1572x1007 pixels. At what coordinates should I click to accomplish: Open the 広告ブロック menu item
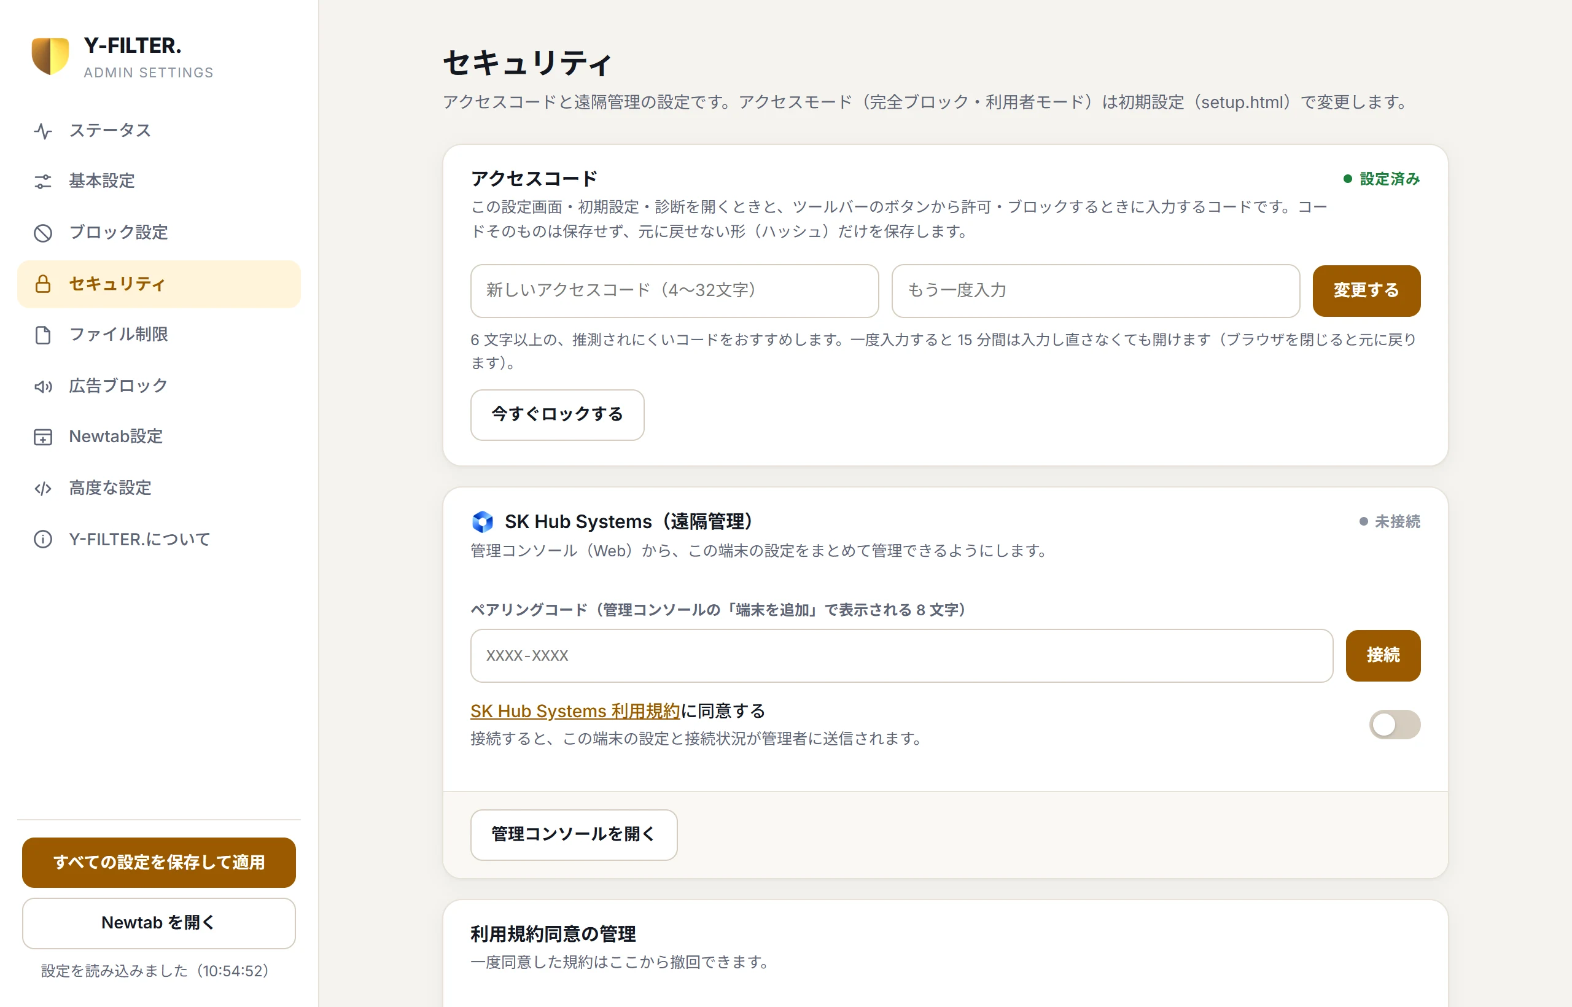159,386
